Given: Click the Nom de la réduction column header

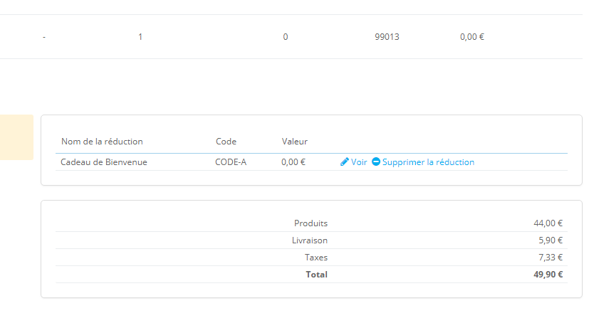Looking at the screenshot, I should 102,142.
